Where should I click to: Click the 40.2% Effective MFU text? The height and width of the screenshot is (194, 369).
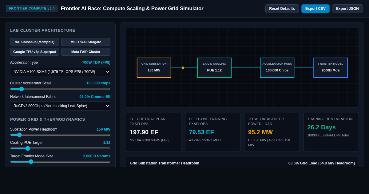(x=205, y=140)
